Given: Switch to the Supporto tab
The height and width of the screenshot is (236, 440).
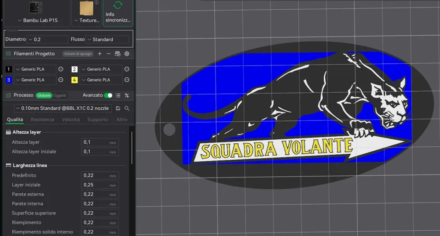Looking at the screenshot, I should tap(98, 120).
